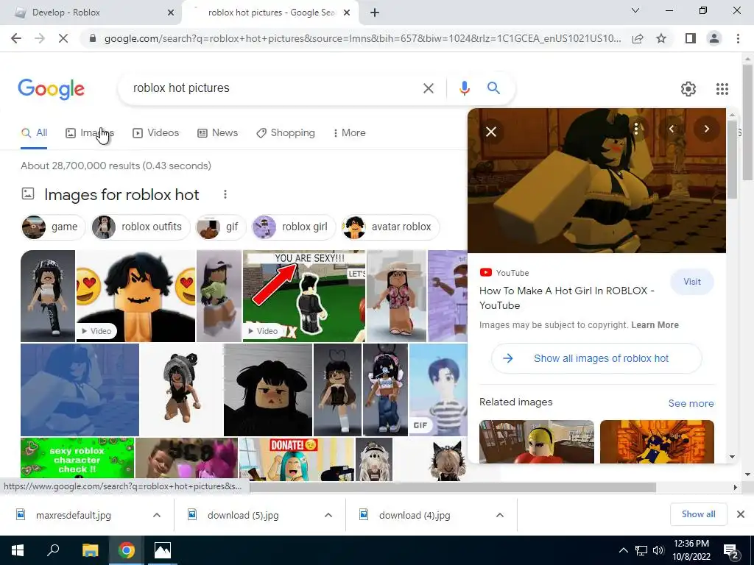The width and height of the screenshot is (754, 565).
Task: Open the Photos app on taskbar
Action: tap(163, 550)
